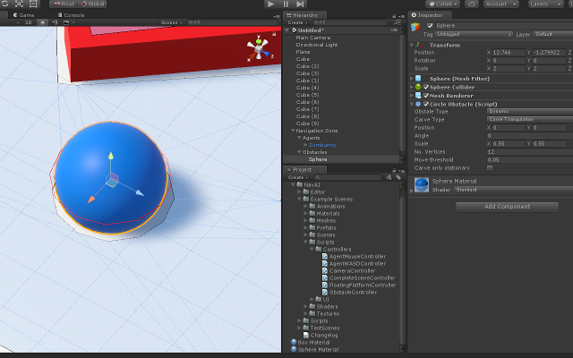Collapse the Obstacles group
Screen dimensions: 573x358
[299, 152]
